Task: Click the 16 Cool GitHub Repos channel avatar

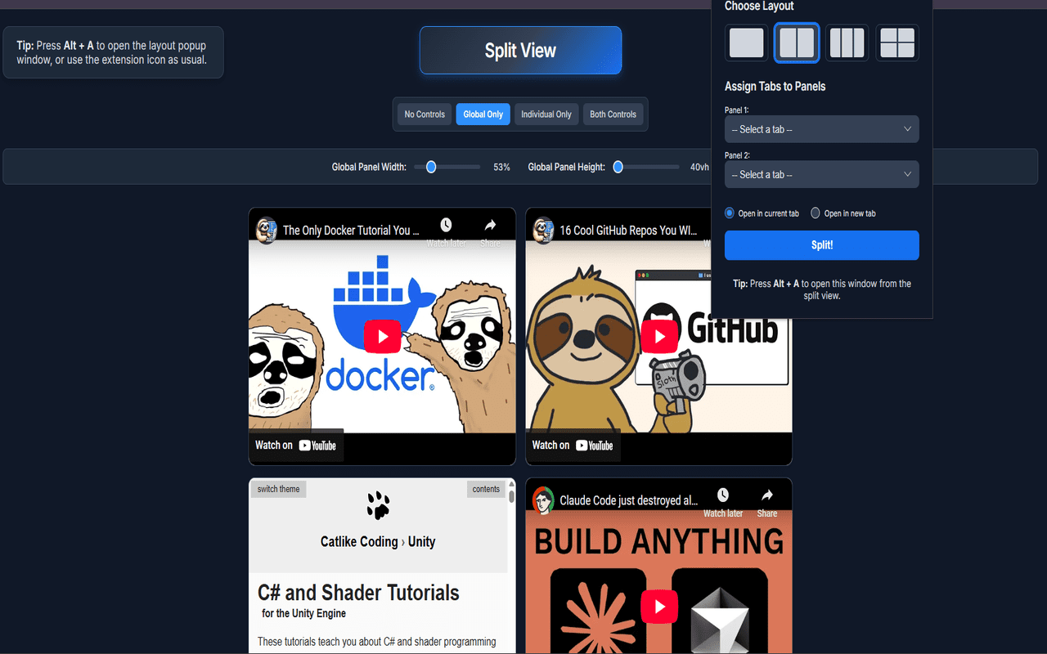Action: point(543,231)
